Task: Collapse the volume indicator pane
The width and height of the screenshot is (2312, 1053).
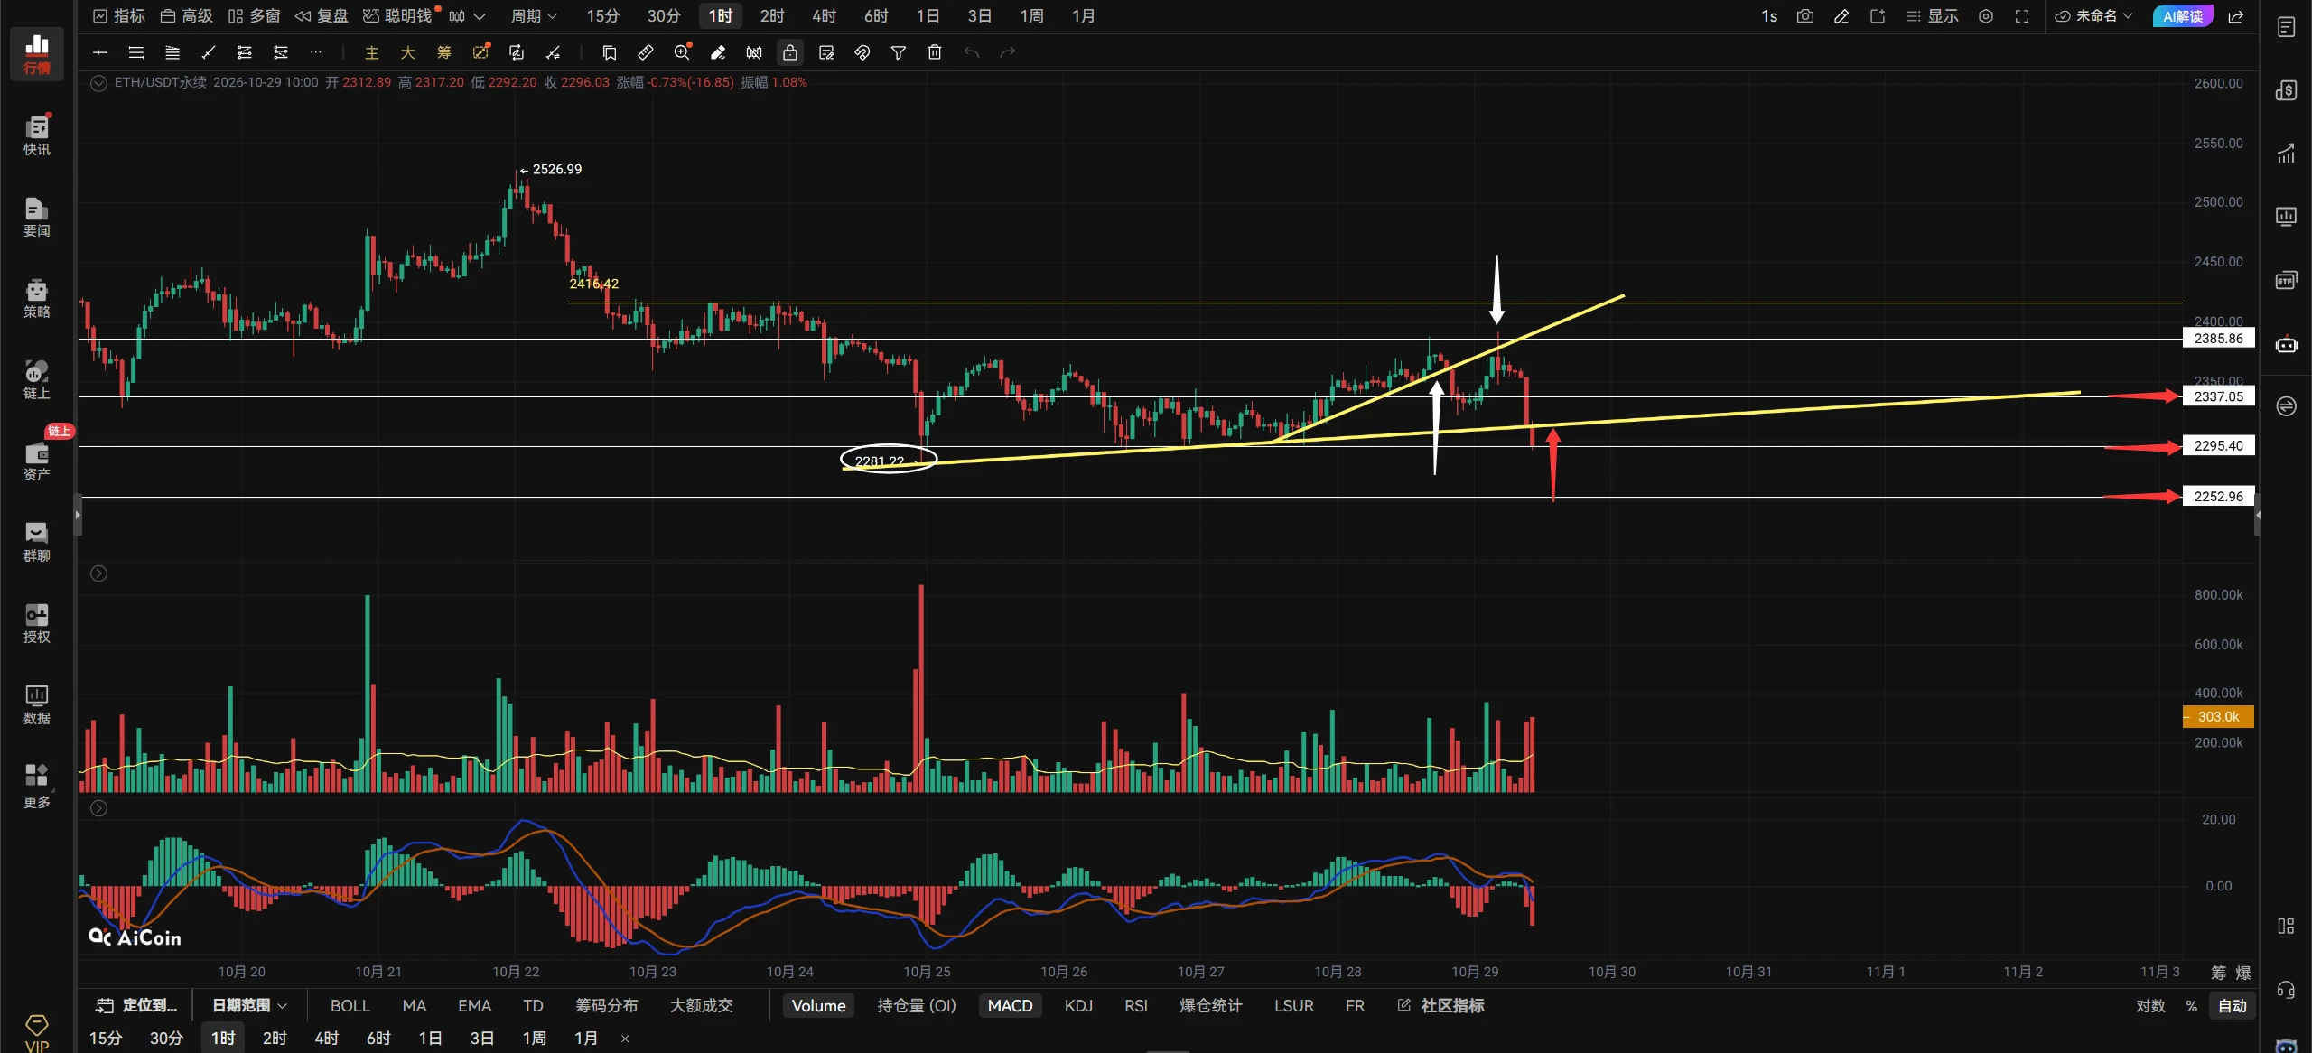Action: (99, 573)
